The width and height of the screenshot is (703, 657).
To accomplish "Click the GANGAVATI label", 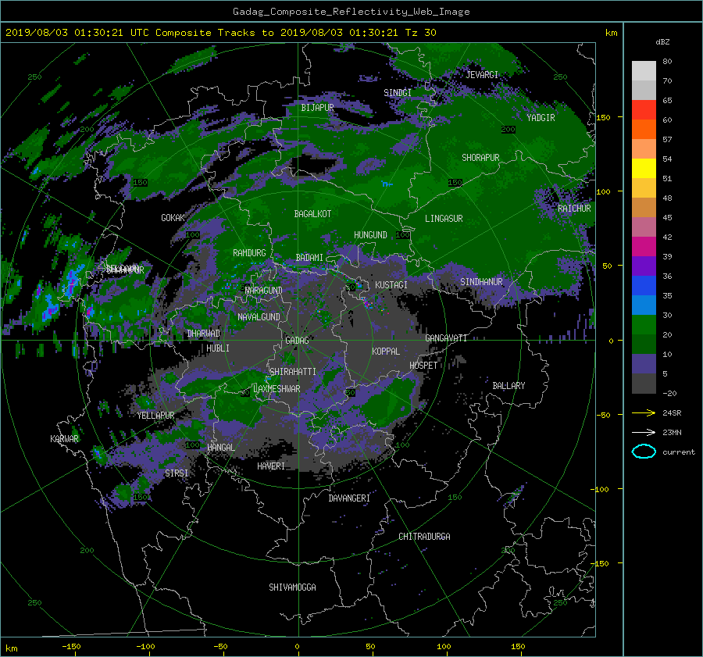I will point(446,338).
